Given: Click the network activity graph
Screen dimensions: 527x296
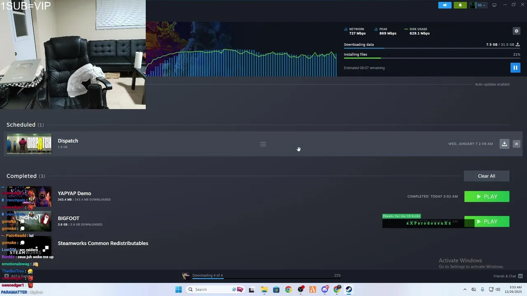Looking at the screenshot, I should point(241,62).
